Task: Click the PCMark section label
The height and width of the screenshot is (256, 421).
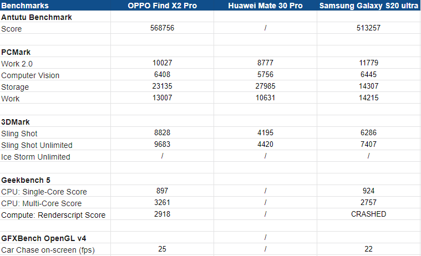Action: [x=16, y=52]
